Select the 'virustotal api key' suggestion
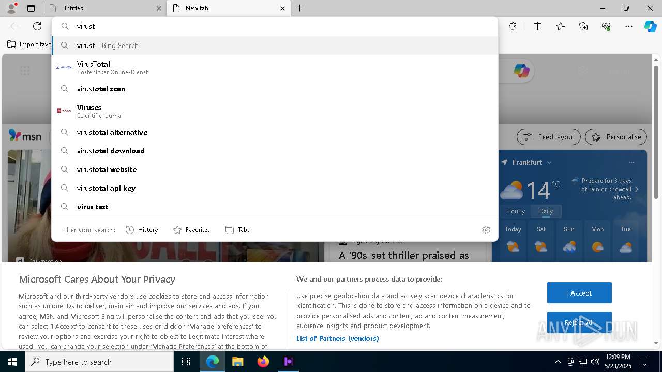This screenshot has height=372, width=662. pyautogui.click(x=275, y=188)
